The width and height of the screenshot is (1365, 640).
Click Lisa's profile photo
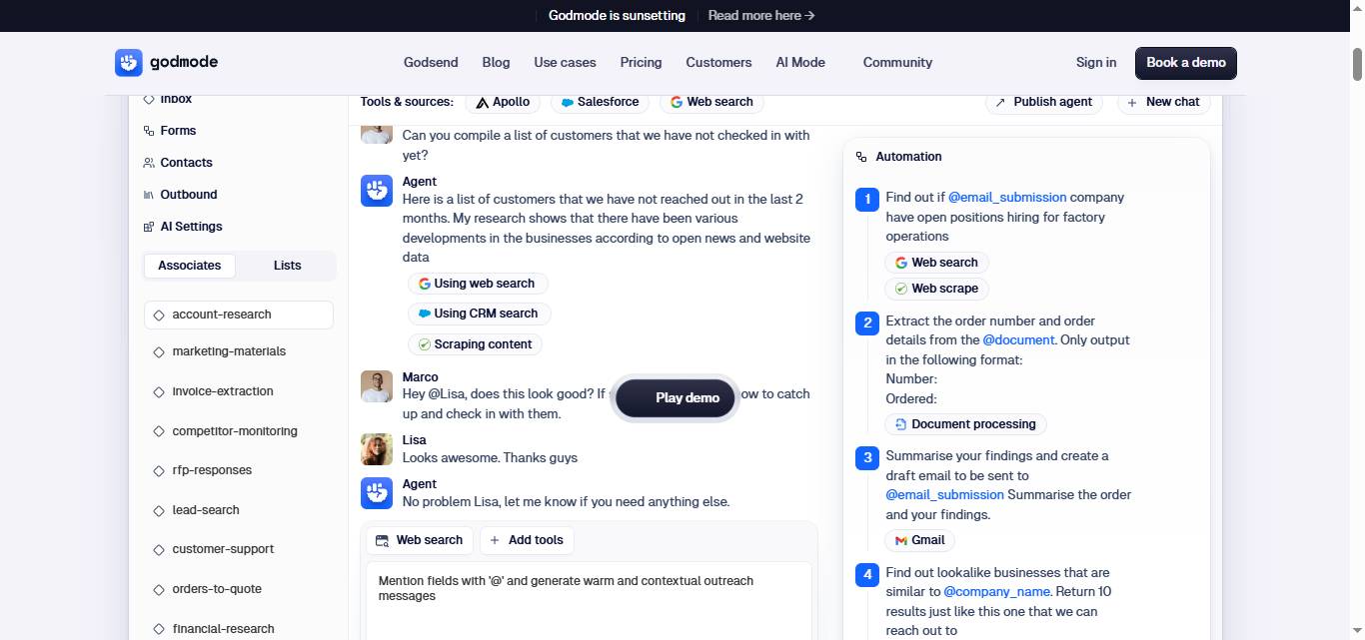377,449
